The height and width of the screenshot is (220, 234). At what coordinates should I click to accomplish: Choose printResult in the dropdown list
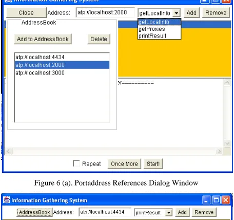[159, 36]
